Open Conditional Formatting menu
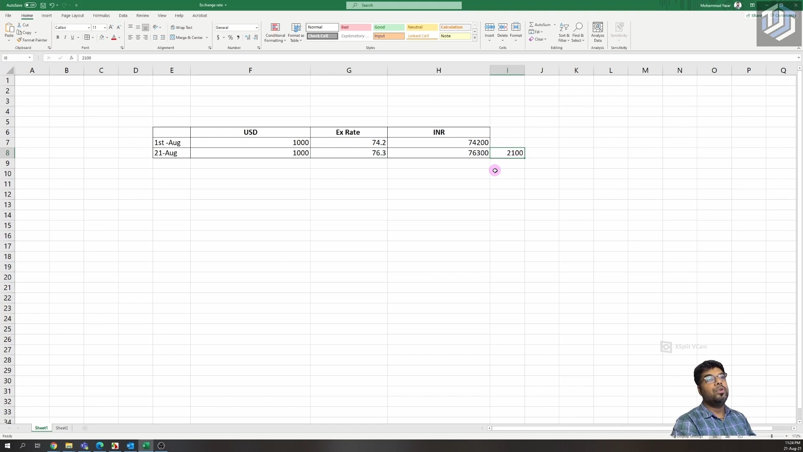The image size is (803, 452). point(275,33)
